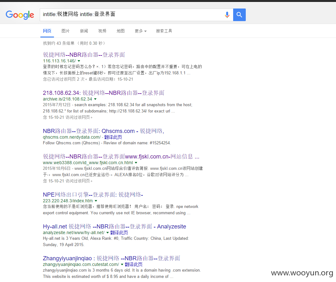Click the zhangyiyuanjinqiao.com.cutestat.com/ URL text

(x=81, y=264)
